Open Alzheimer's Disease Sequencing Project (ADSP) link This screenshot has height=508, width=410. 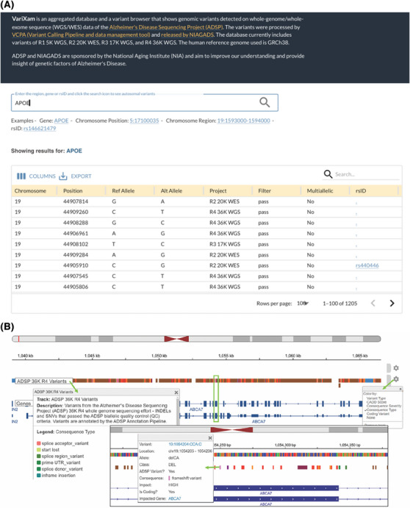tap(166, 27)
